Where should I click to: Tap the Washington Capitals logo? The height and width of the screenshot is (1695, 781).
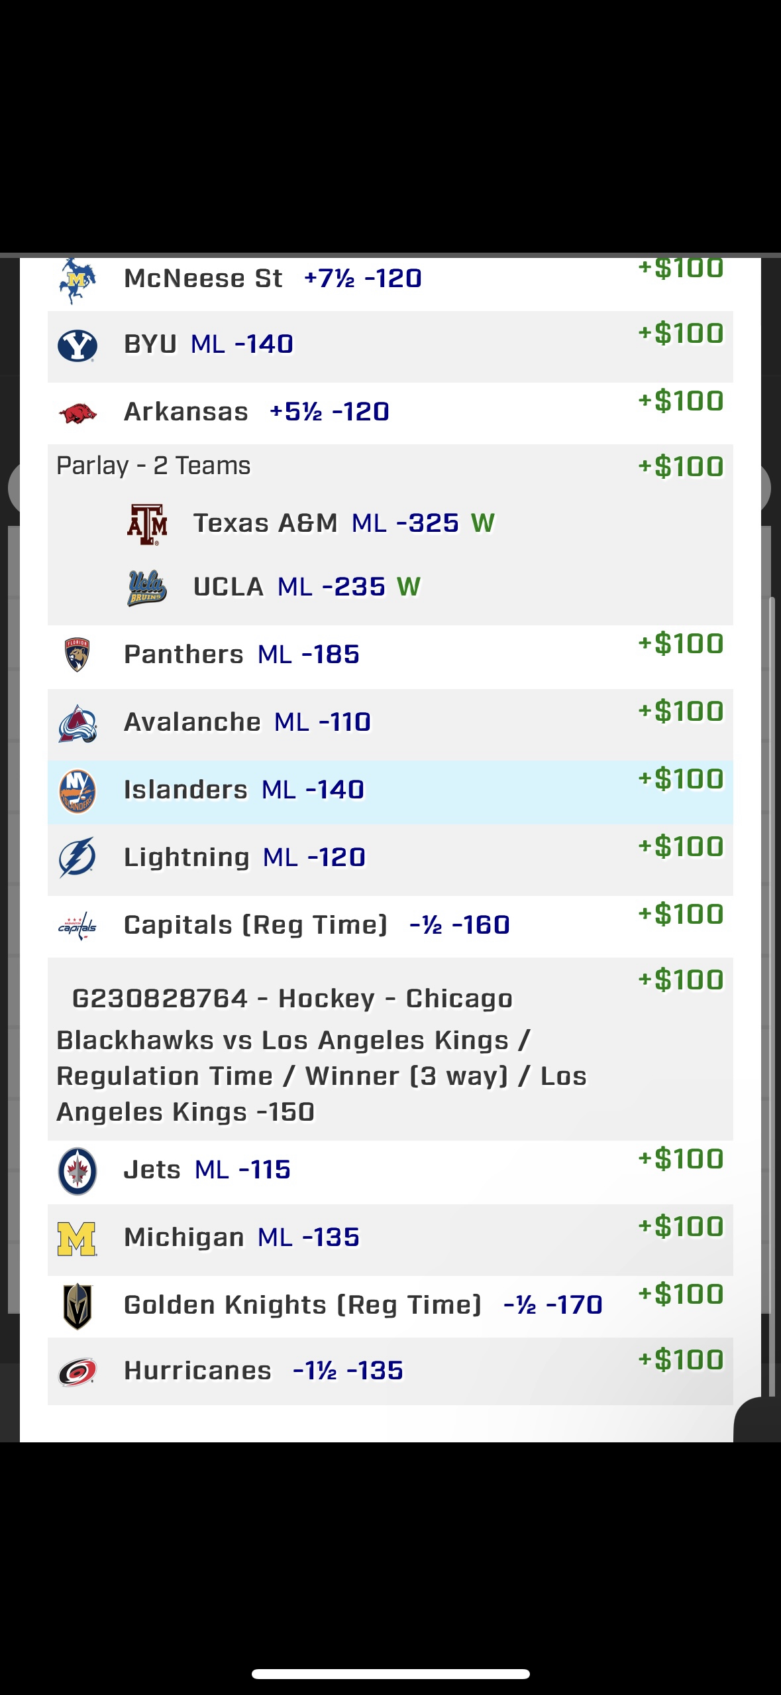coord(78,926)
